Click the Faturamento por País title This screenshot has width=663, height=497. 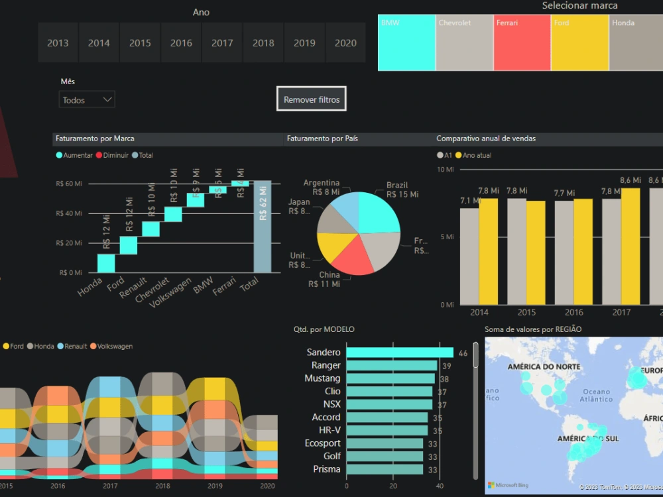click(322, 138)
